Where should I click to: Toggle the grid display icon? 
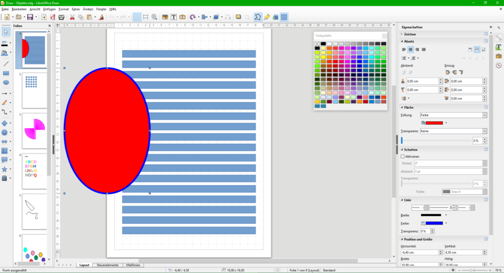tap(137, 17)
